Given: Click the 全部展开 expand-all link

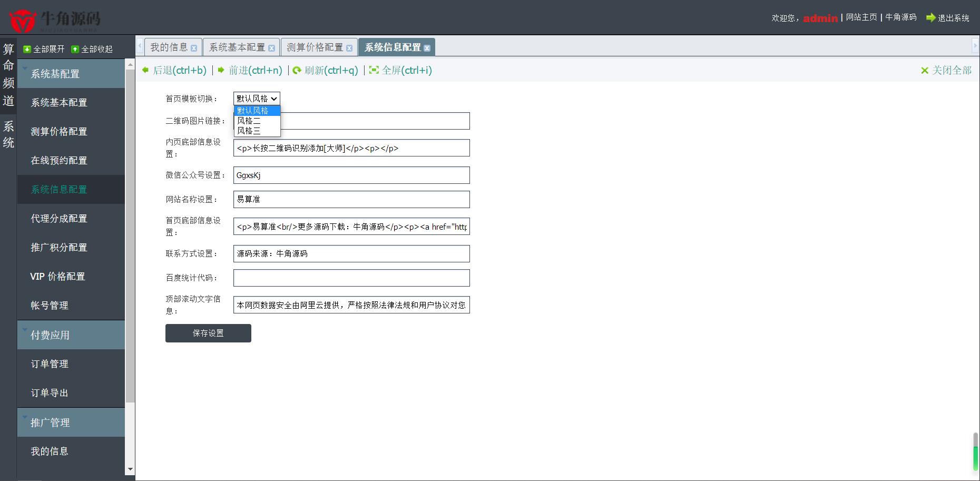Looking at the screenshot, I should click(x=48, y=49).
